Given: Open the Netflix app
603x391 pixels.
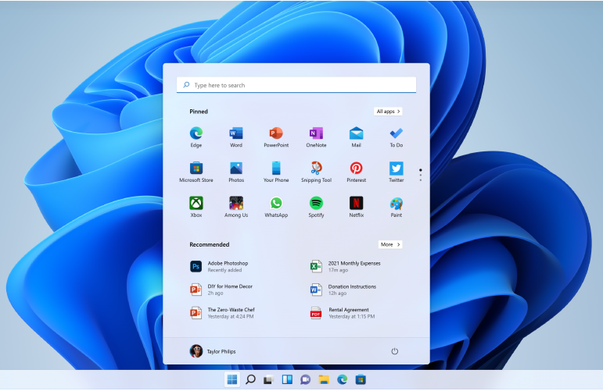Looking at the screenshot, I should (x=356, y=207).
